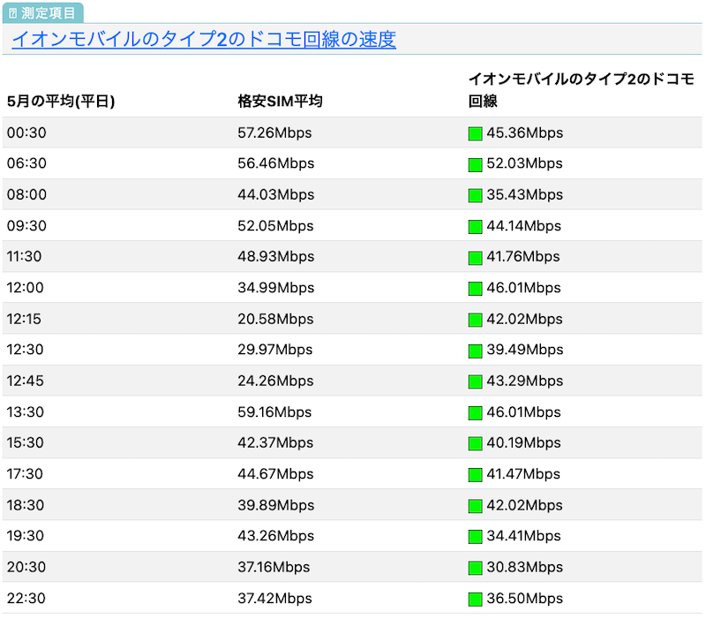This screenshot has height=619, width=706.
Task: Click the green swatch beside 36.50Mbps
Action: pos(475,600)
